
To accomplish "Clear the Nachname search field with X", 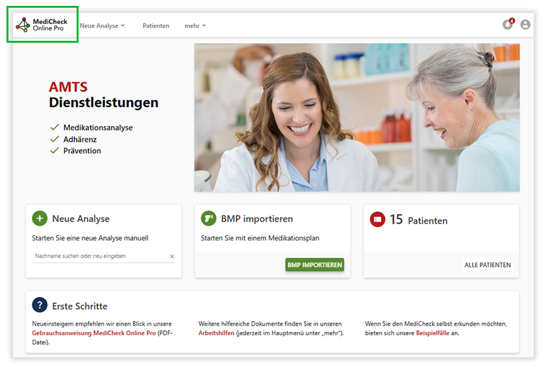I will 172,256.
